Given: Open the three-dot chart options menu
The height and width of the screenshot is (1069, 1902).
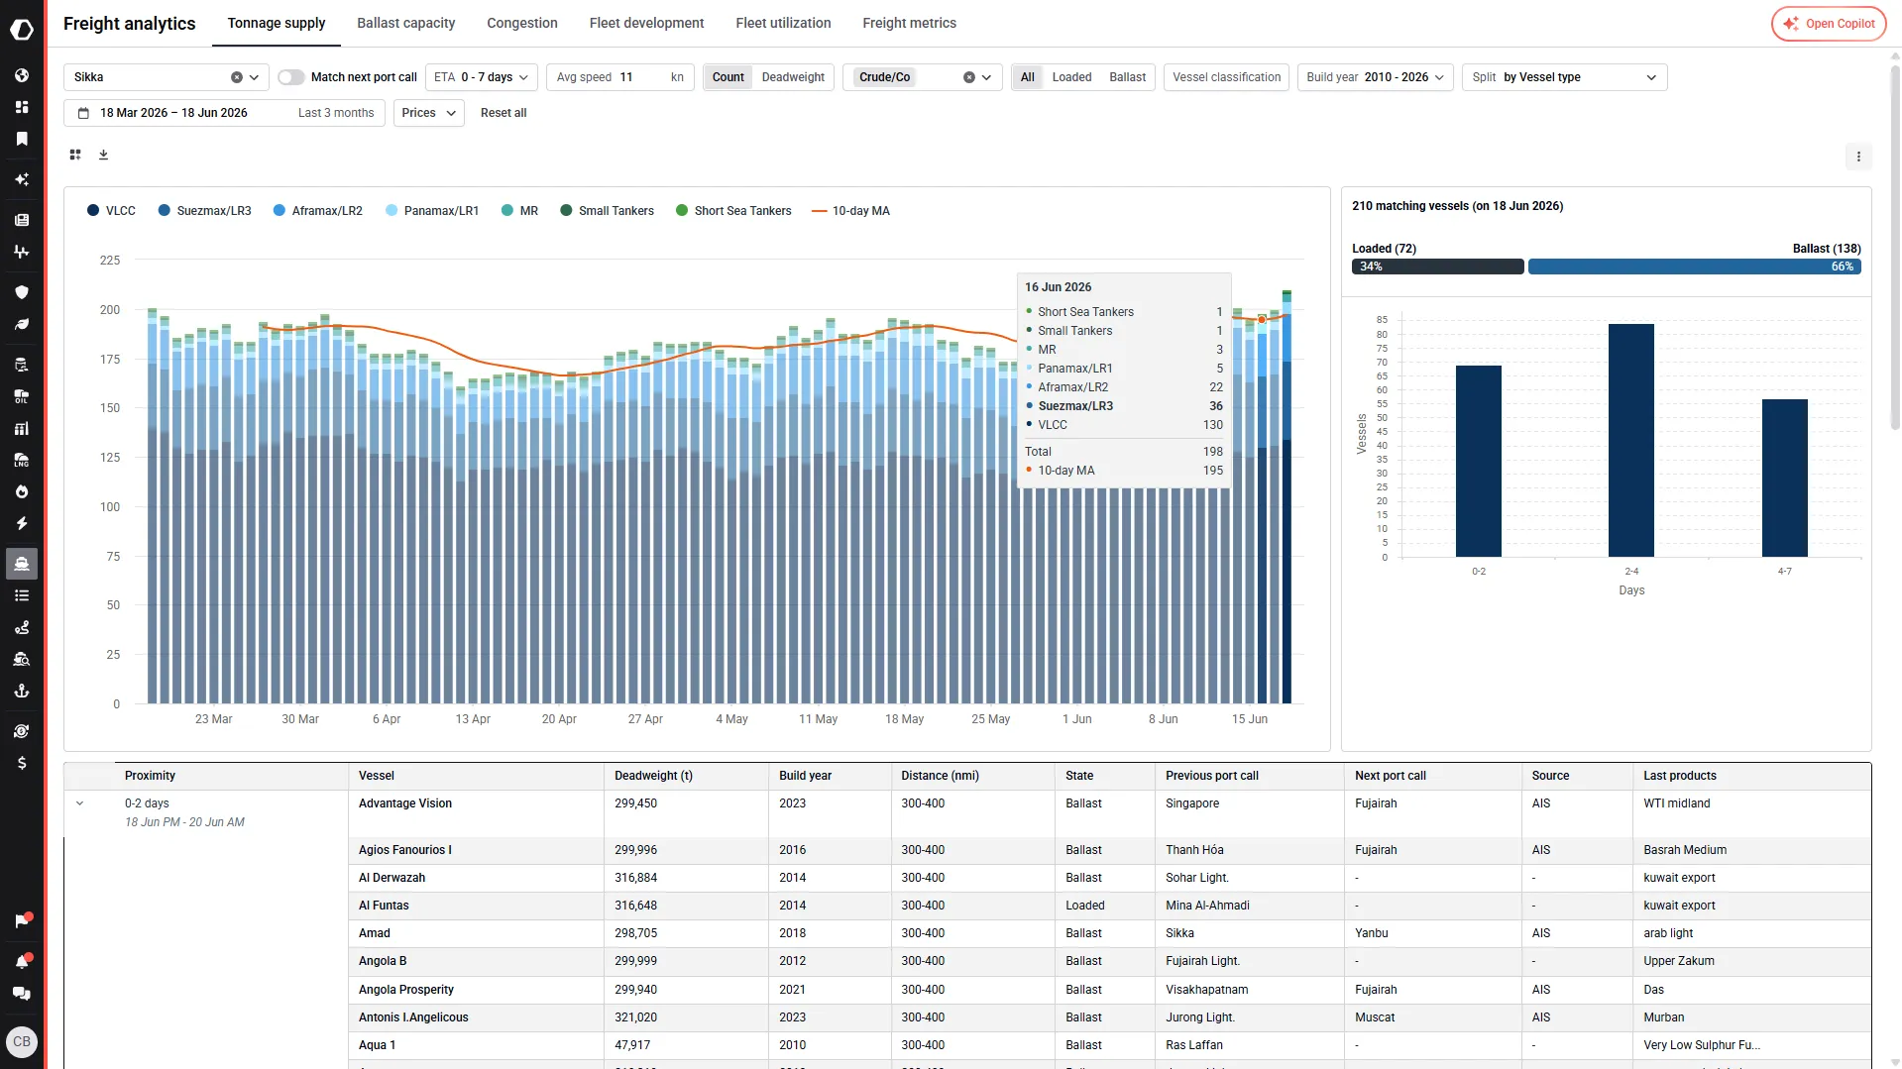Looking at the screenshot, I should coord(1858,157).
